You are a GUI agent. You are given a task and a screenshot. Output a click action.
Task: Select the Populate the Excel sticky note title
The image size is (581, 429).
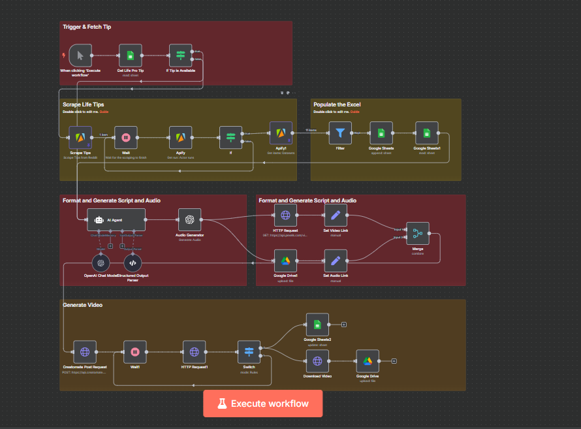click(x=337, y=104)
